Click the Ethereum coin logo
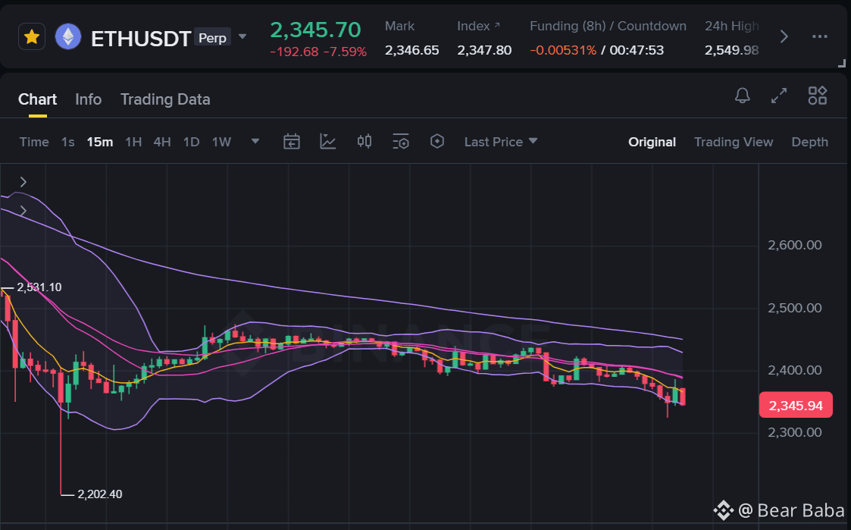Image resolution: width=851 pixels, height=530 pixels. click(x=68, y=37)
